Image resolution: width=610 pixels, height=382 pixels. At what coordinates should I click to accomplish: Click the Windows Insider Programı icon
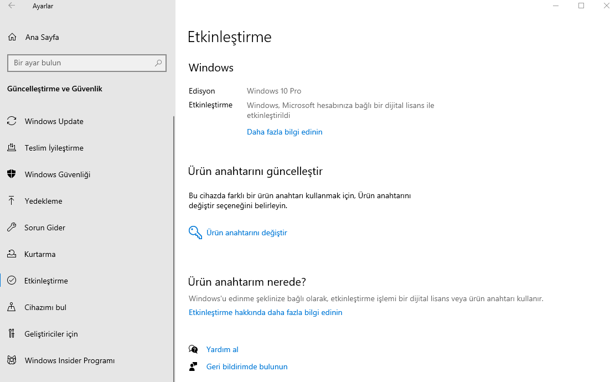[12, 360]
